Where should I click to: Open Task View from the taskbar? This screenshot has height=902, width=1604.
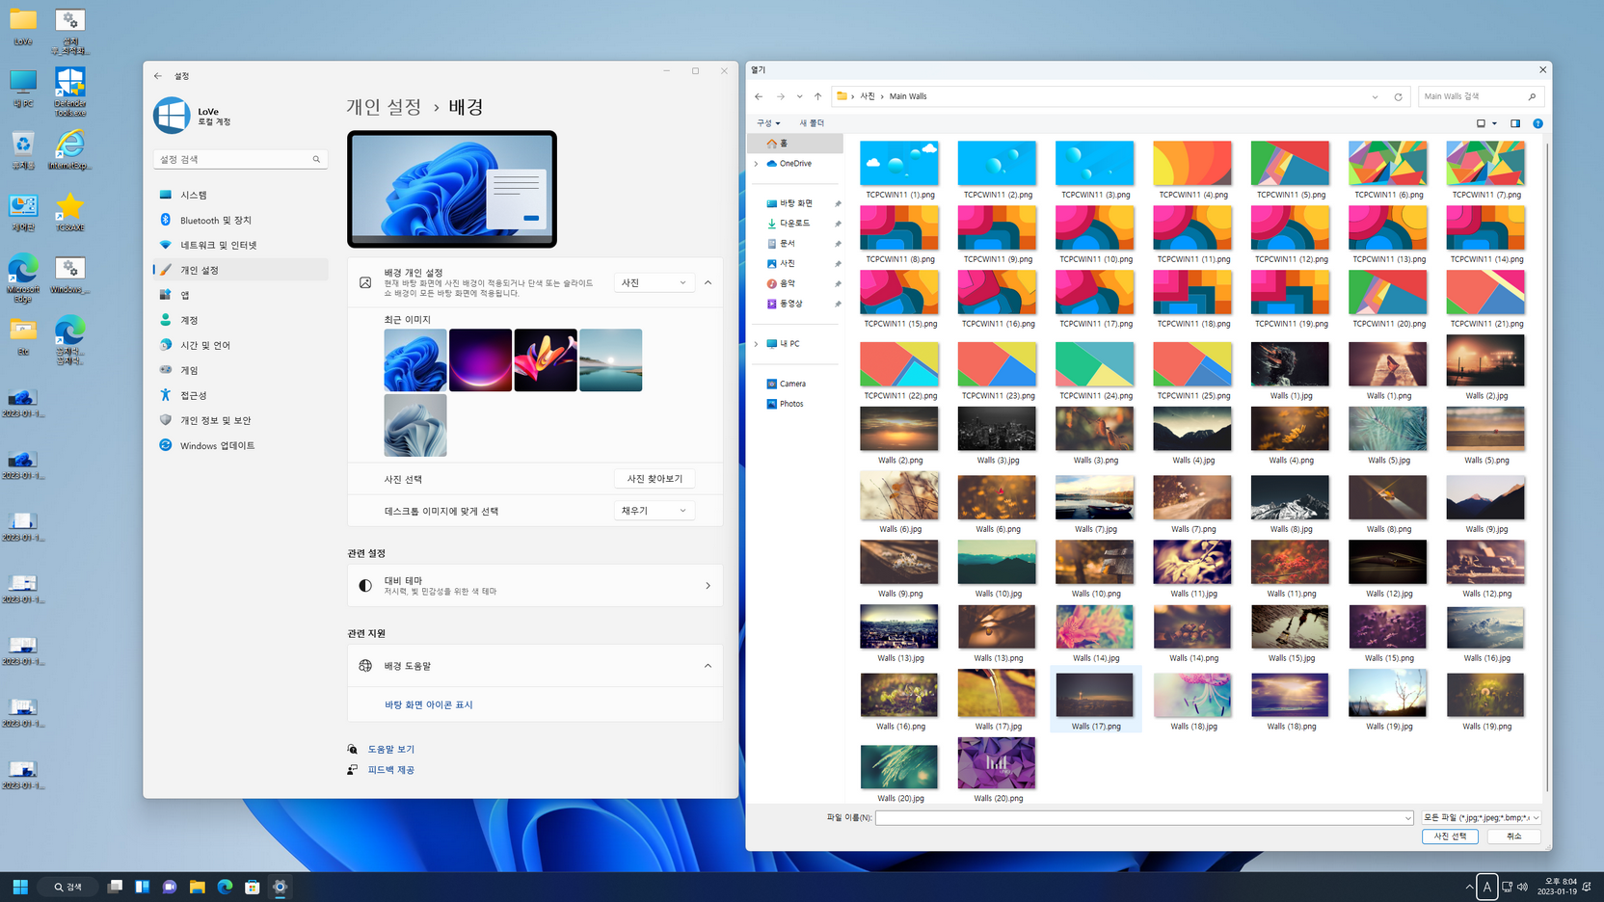click(x=115, y=887)
